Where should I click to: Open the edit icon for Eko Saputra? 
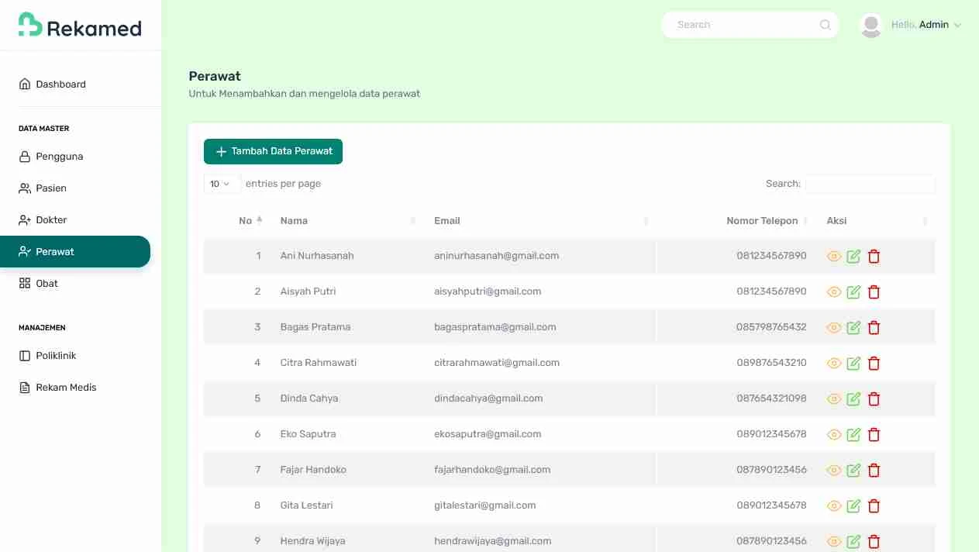click(x=853, y=435)
